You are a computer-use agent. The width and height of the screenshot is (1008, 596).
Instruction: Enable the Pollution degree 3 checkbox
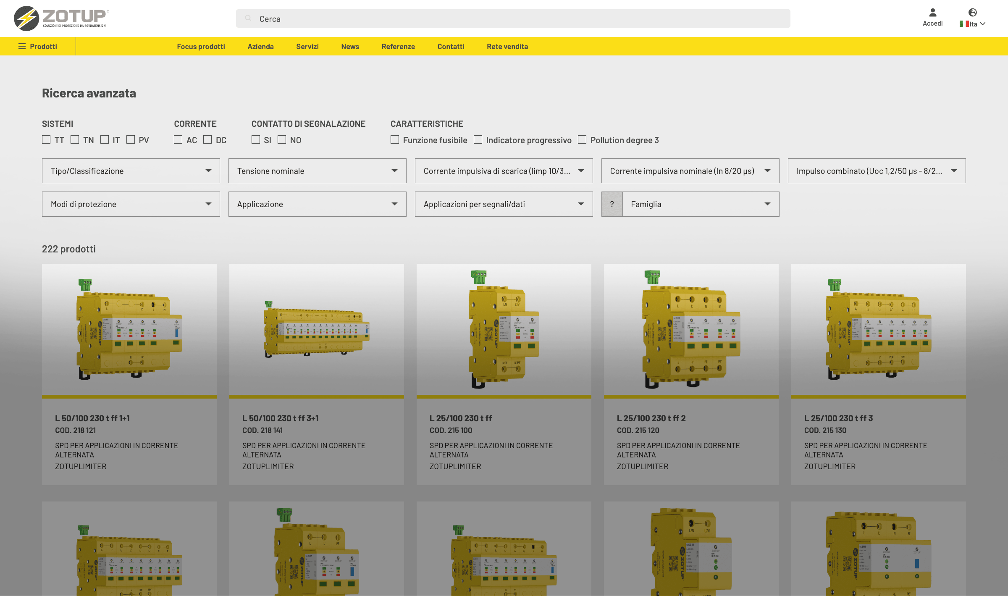(582, 139)
